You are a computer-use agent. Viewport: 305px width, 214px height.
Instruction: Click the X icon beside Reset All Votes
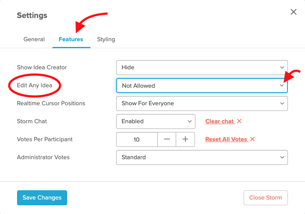252,139
